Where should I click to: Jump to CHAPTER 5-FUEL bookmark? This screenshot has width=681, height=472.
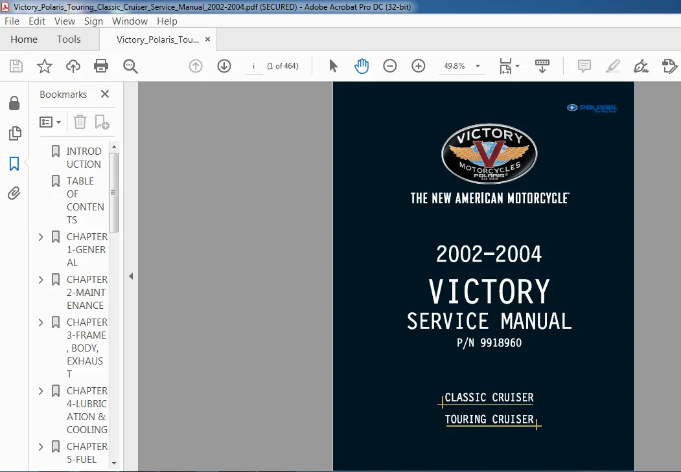click(x=87, y=453)
